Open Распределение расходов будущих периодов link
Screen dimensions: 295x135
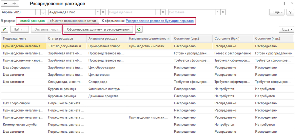click(x=160, y=21)
